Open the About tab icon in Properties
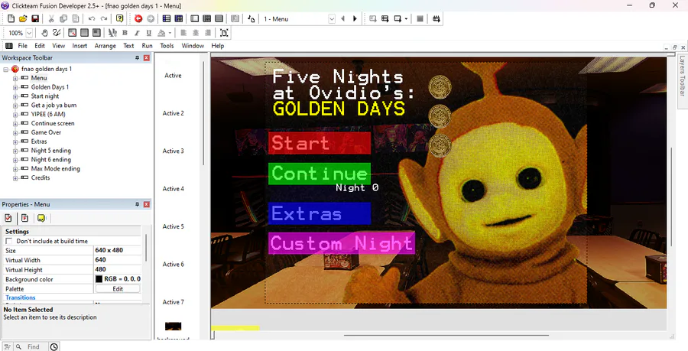688x351 pixels. (41, 218)
